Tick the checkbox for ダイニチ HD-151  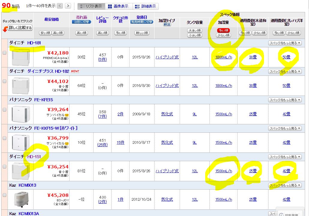4,167
